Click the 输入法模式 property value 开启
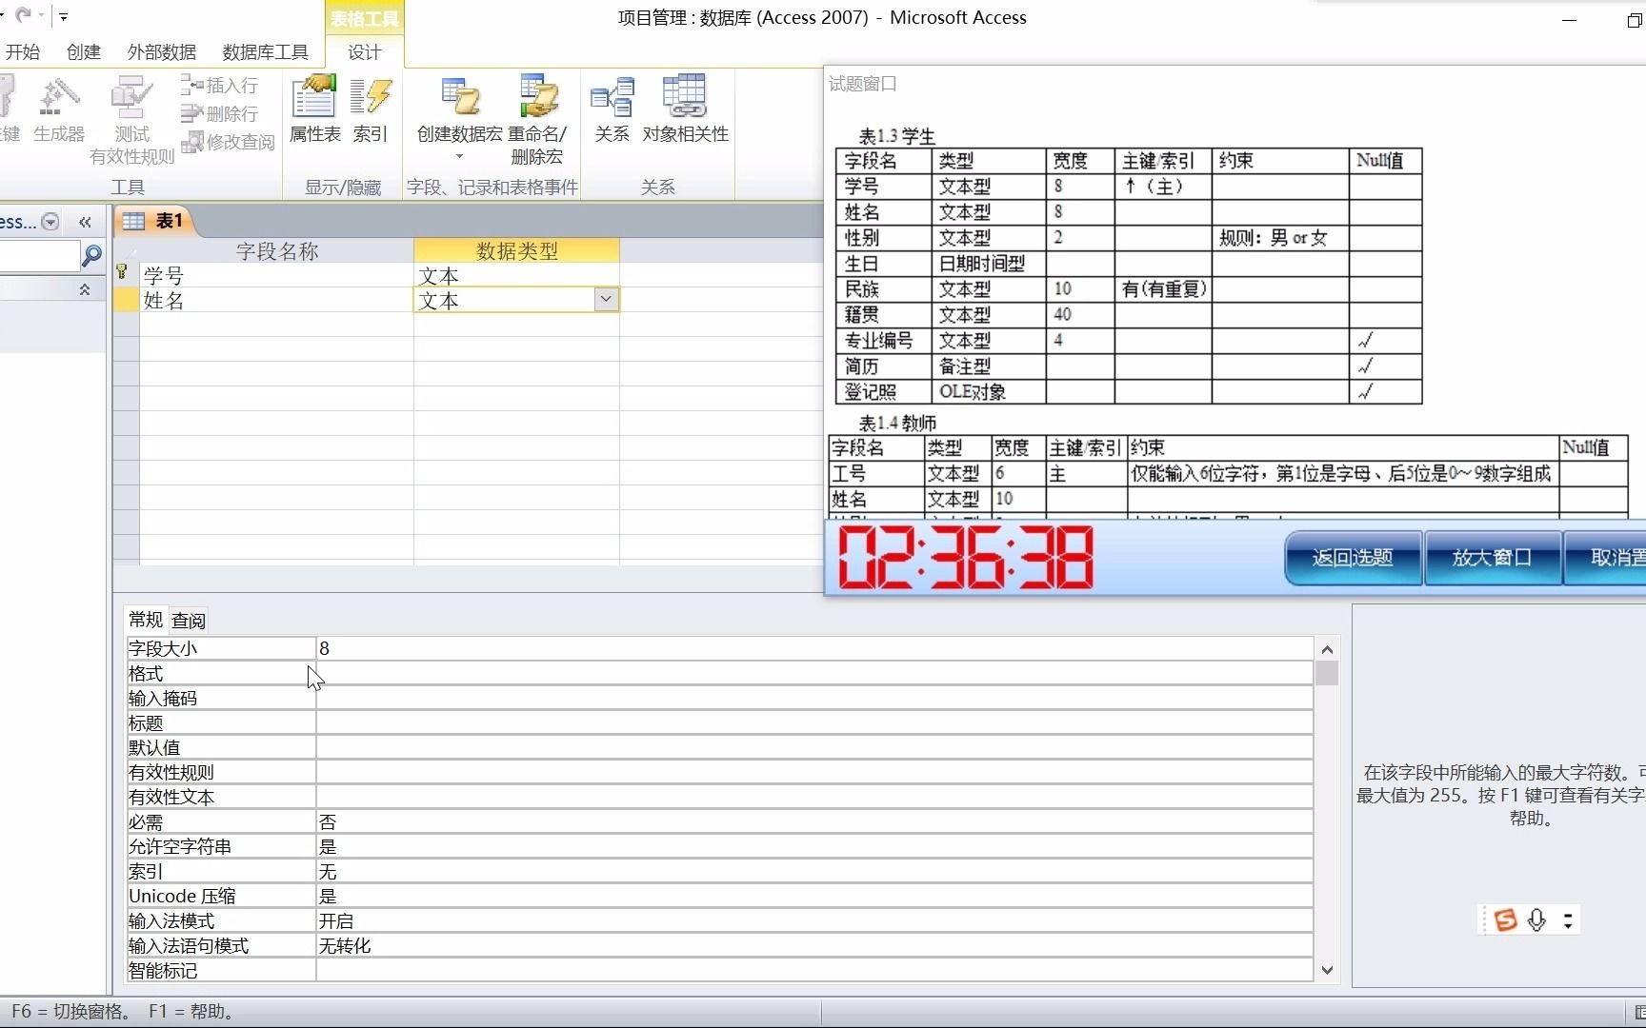This screenshot has height=1028, width=1646. [814, 920]
